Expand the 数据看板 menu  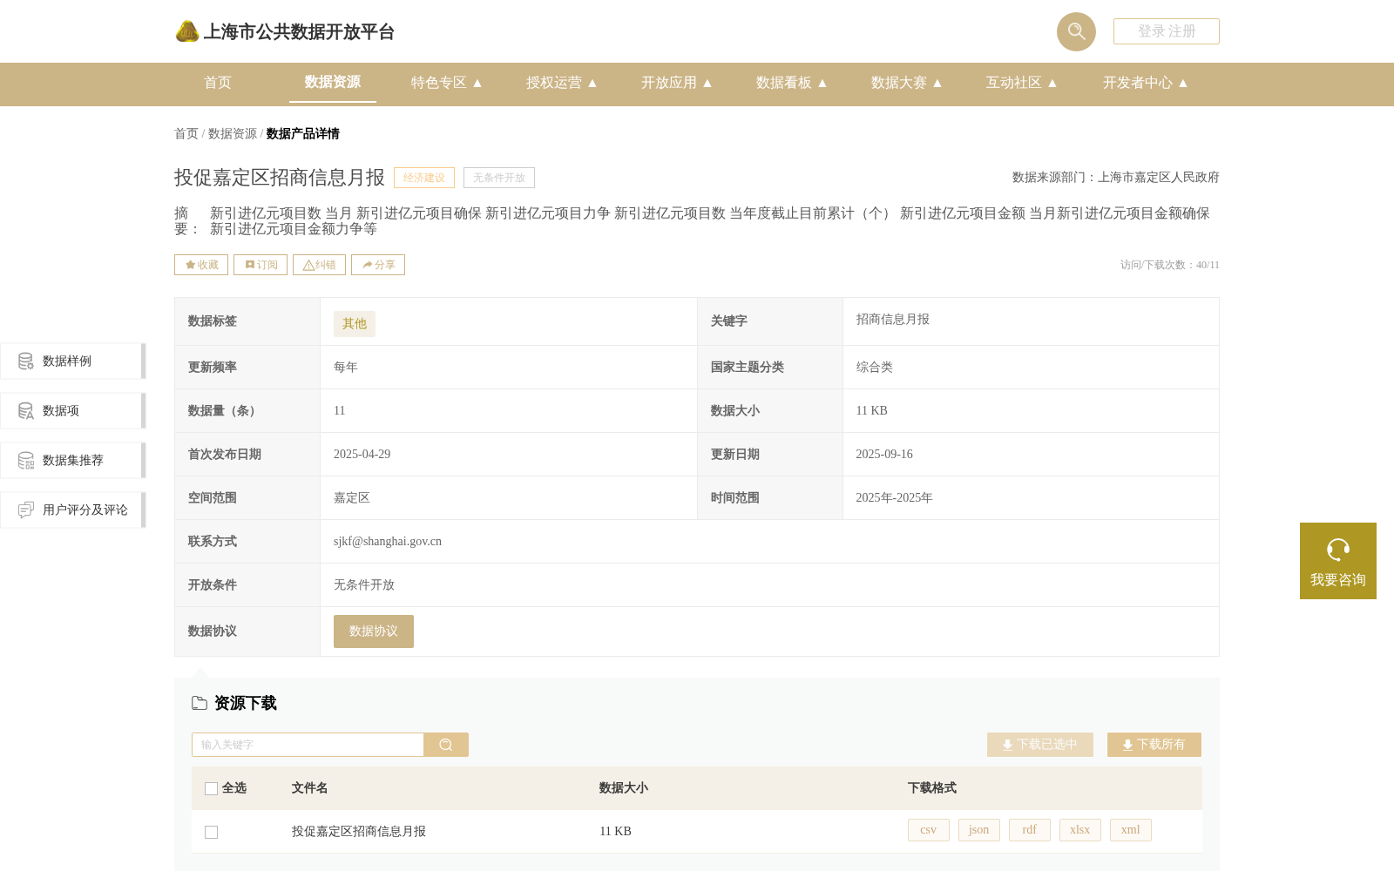click(792, 83)
